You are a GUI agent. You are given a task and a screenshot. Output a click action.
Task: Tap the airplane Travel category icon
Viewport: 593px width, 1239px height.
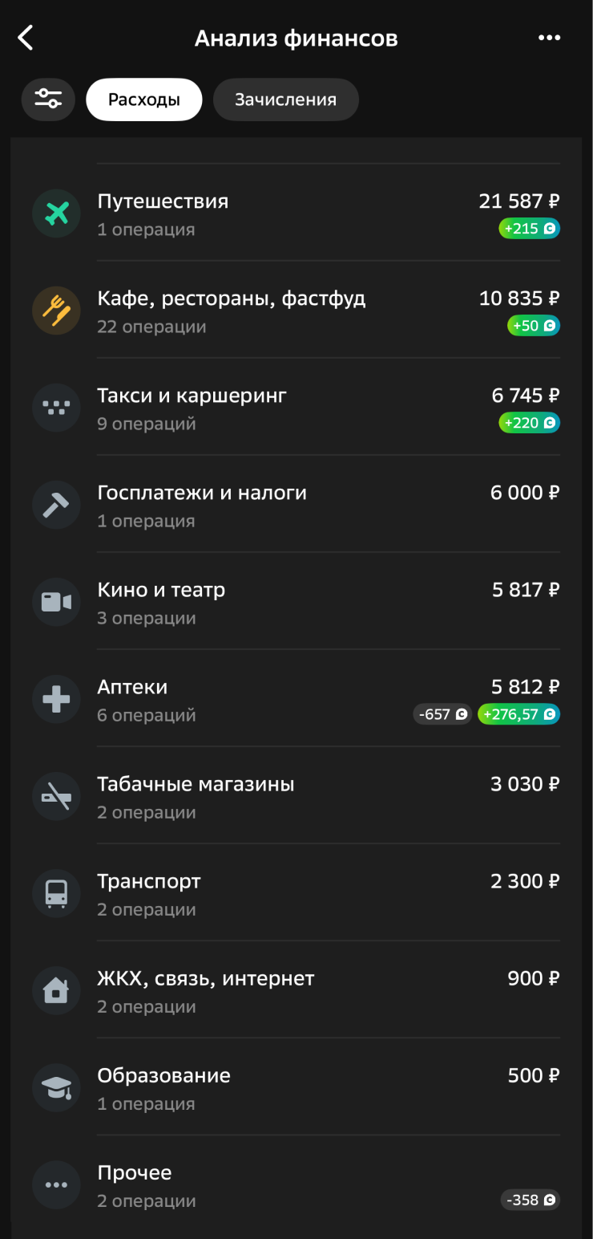[x=56, y=213]
